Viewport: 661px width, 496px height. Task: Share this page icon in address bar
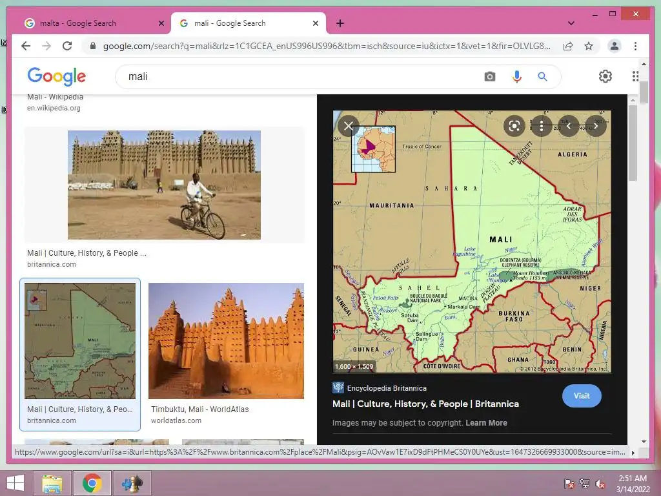point(568,46)
